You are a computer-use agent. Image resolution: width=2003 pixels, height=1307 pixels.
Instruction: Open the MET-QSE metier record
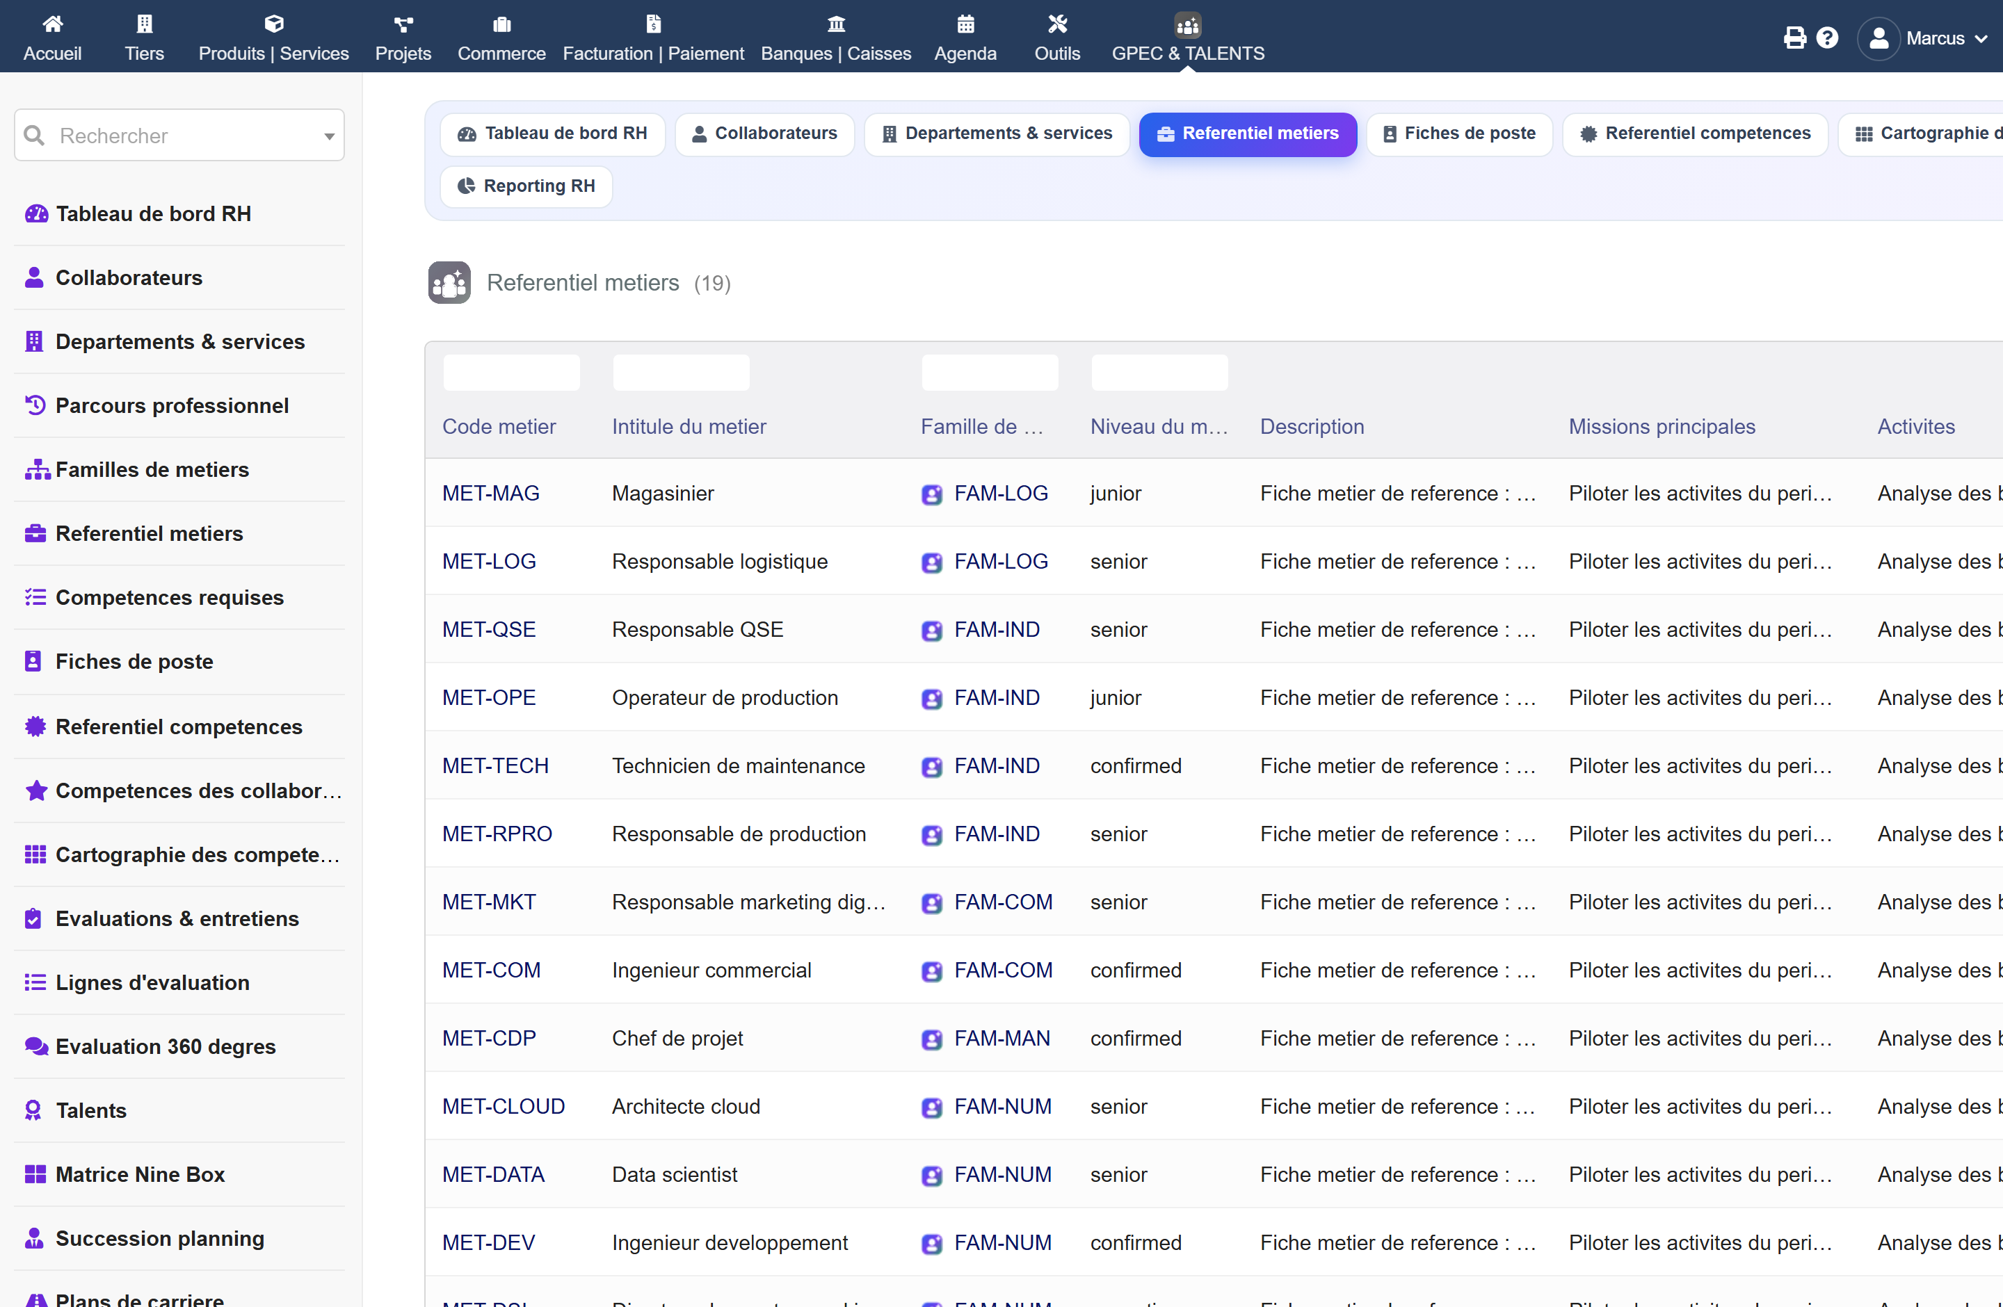point(489,630)
